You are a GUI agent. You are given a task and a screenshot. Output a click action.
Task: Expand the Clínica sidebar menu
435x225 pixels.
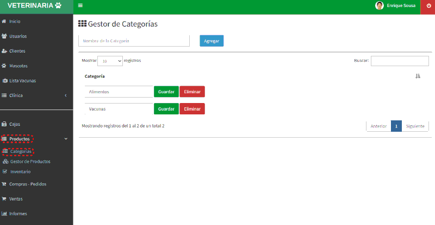pos(65,95)
